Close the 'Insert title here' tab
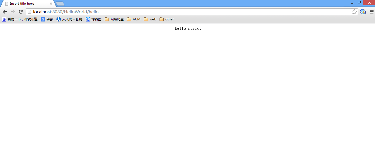The height and width of the screenshot is (143, 375). click(x=51, y=4)
